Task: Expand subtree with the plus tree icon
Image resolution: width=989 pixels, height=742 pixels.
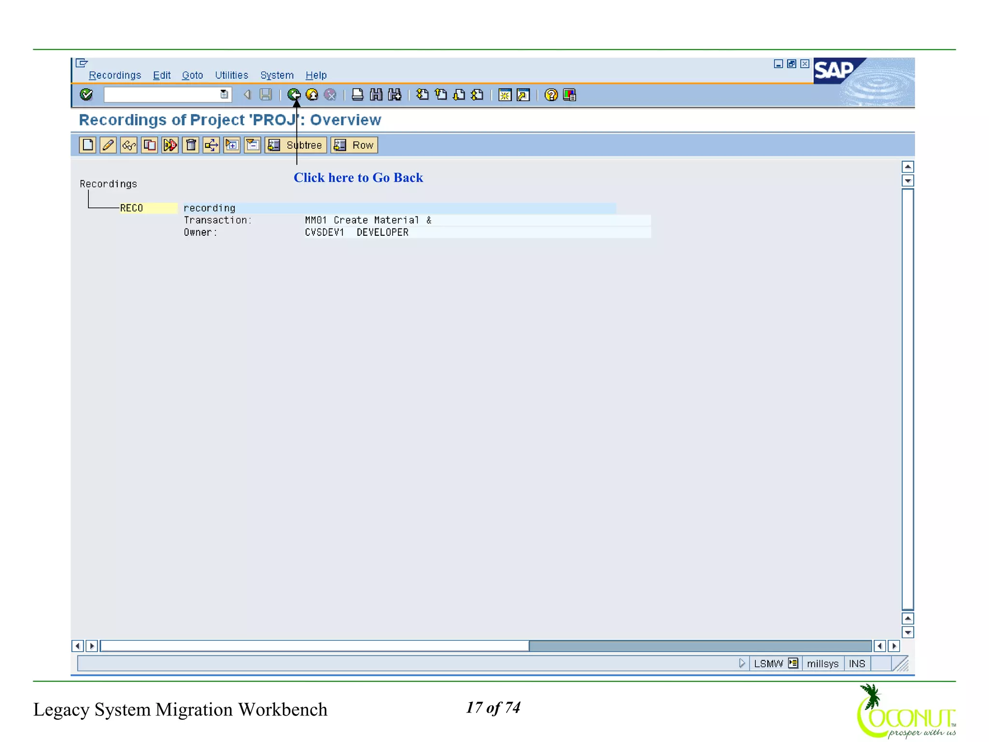Action: 232,145
